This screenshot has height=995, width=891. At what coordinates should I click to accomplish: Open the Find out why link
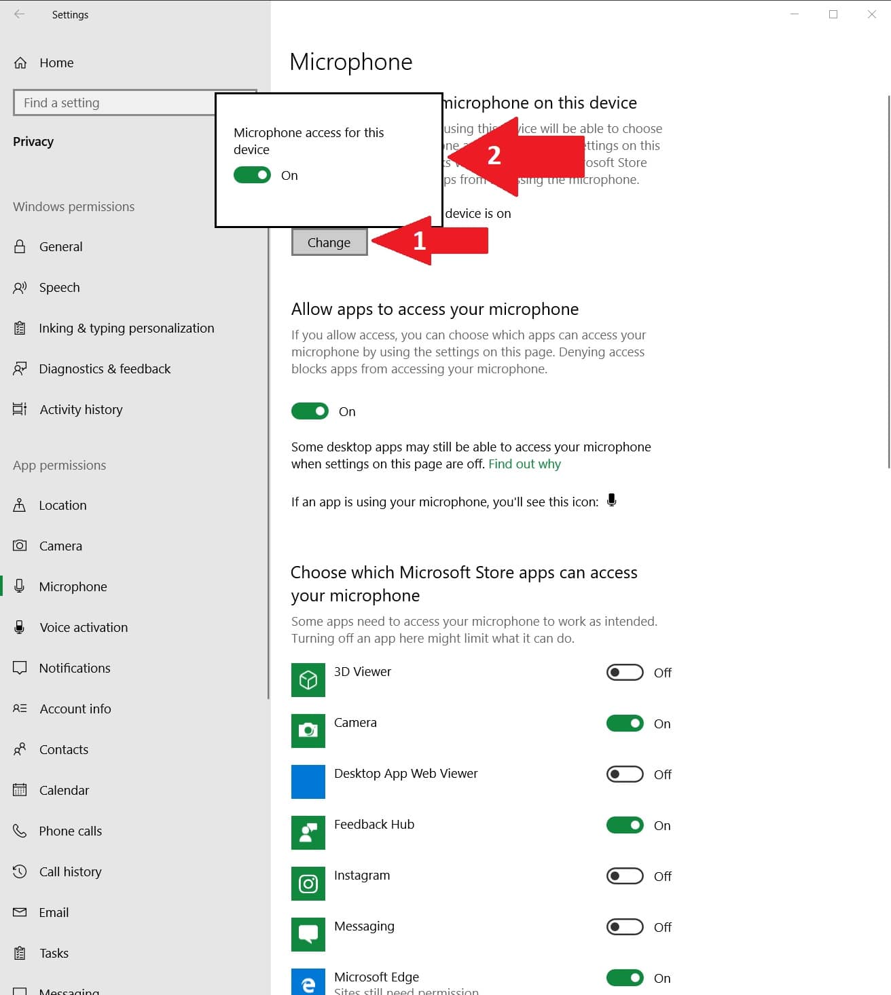[x=524, y=464]
